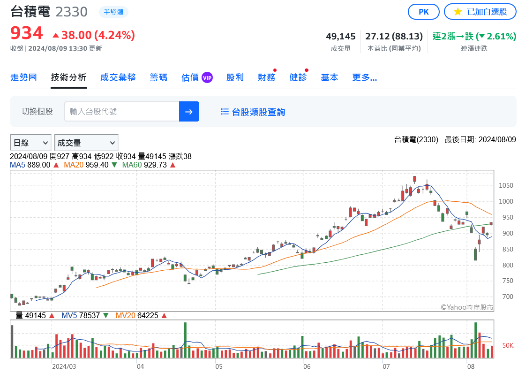
Task: Expand the 更多... menu
Action: pyautogui.click(x=364, y=78)
